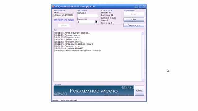The image size is (198, 111).
Task: Click the Задержка value field
Action: click(x=86, y=22)
